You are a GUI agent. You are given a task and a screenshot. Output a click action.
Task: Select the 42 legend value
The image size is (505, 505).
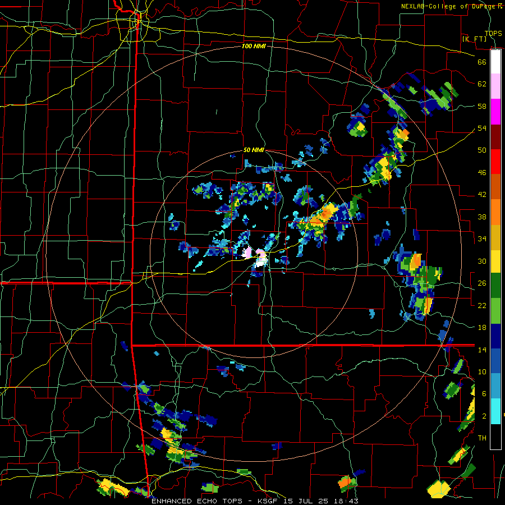(482, 195)
